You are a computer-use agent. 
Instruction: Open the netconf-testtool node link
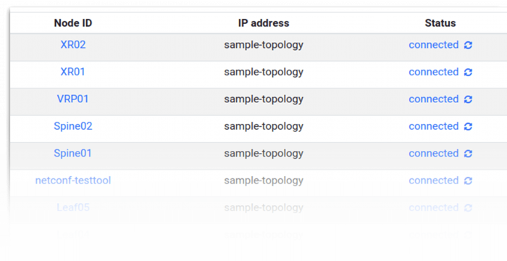[x=73, y=181]
